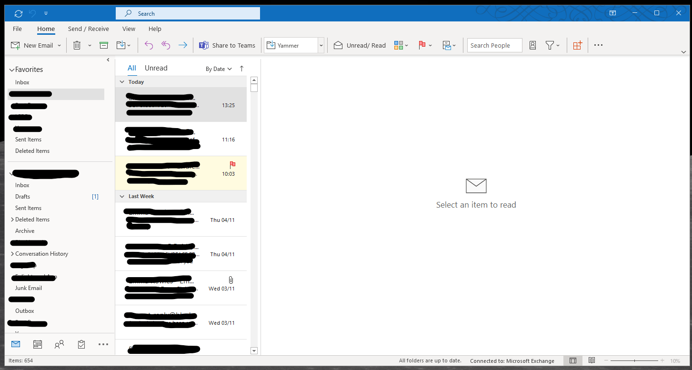692x370 pixels.
Task: Click the Reply All double-arrow icon
Action: (x=166, y=45)
